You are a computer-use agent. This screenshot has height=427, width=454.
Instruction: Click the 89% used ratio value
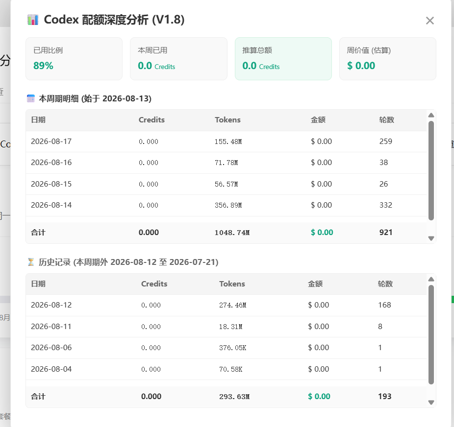click(x=43, y=66)
